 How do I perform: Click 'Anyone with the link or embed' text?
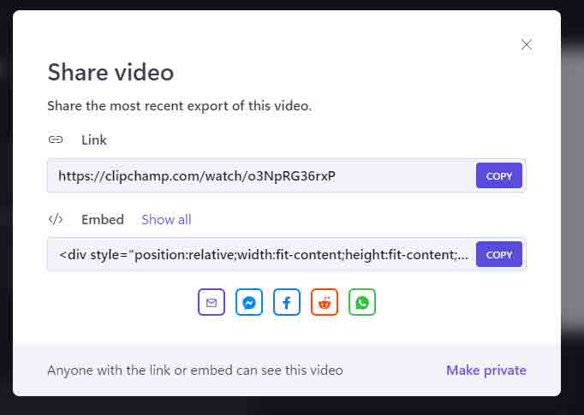[195, 371]
